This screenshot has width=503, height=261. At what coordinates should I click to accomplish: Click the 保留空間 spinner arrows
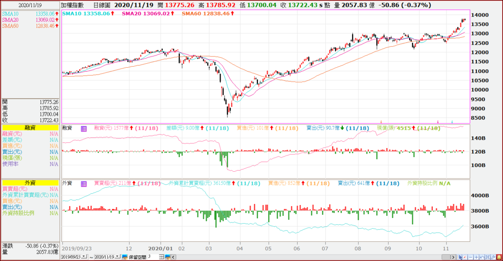click(x=161, y=257)
